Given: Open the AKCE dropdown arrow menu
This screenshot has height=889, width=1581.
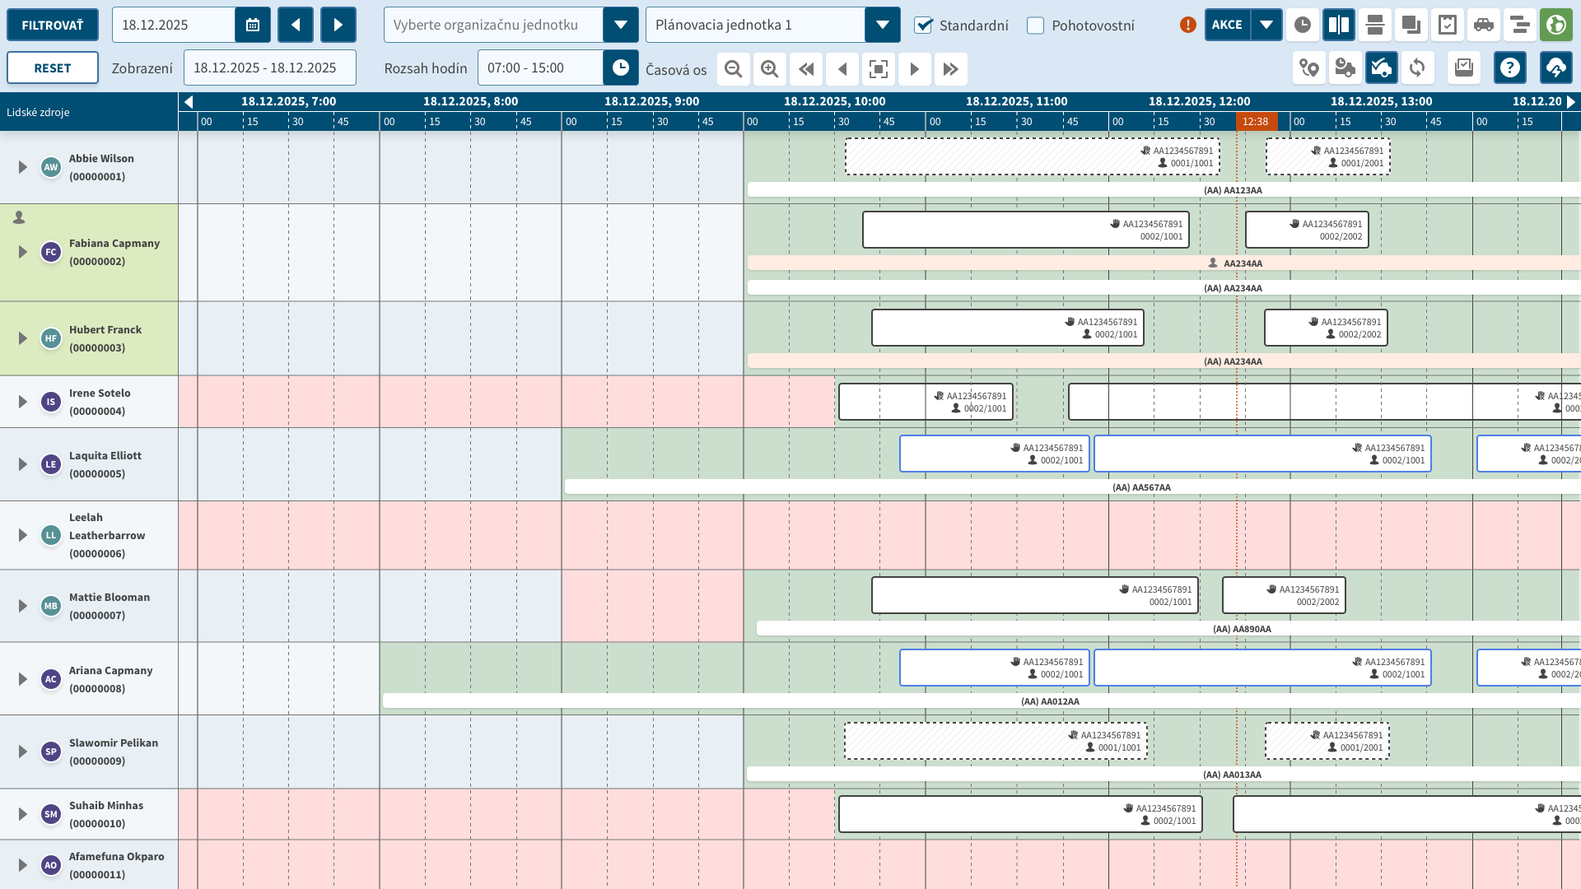Looking at the screenshot, I should [1266, 26].
